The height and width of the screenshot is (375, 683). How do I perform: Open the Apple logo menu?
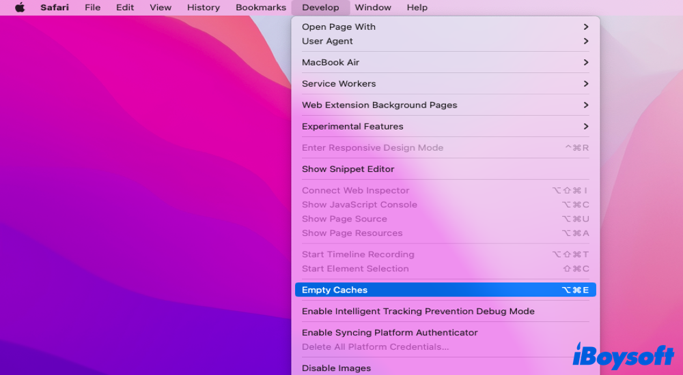(x=20, y=7)
